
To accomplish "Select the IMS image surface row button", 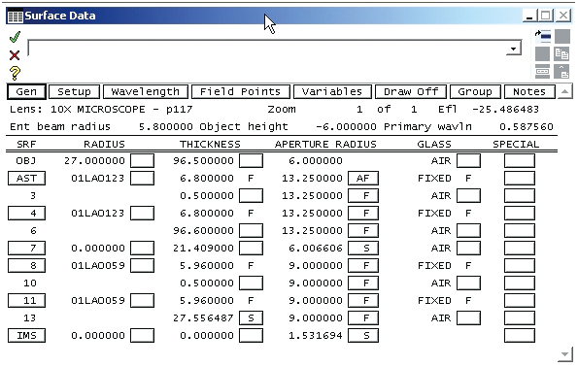I will (26, 336).
